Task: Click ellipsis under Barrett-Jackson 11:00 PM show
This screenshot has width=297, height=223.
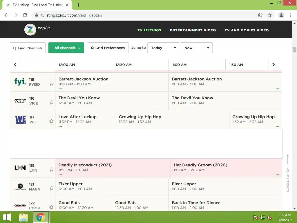Action: click(x=60, y=89)
